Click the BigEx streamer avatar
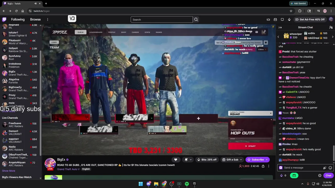335x188 pixels. point(50,164)
